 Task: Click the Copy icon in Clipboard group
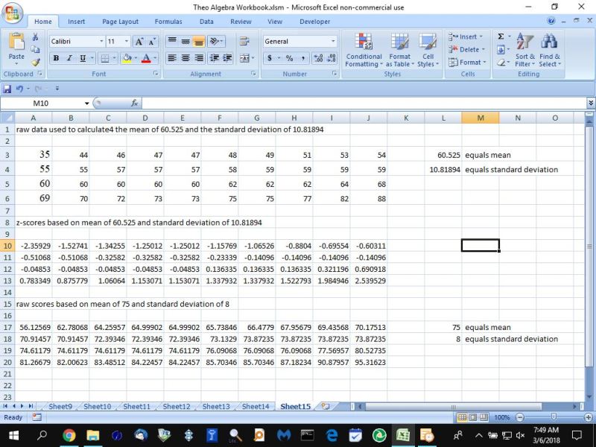[x=35, y=49]
